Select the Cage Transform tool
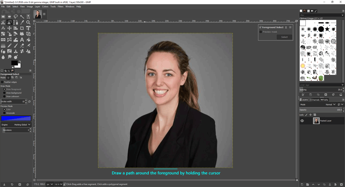 (9, 40)
